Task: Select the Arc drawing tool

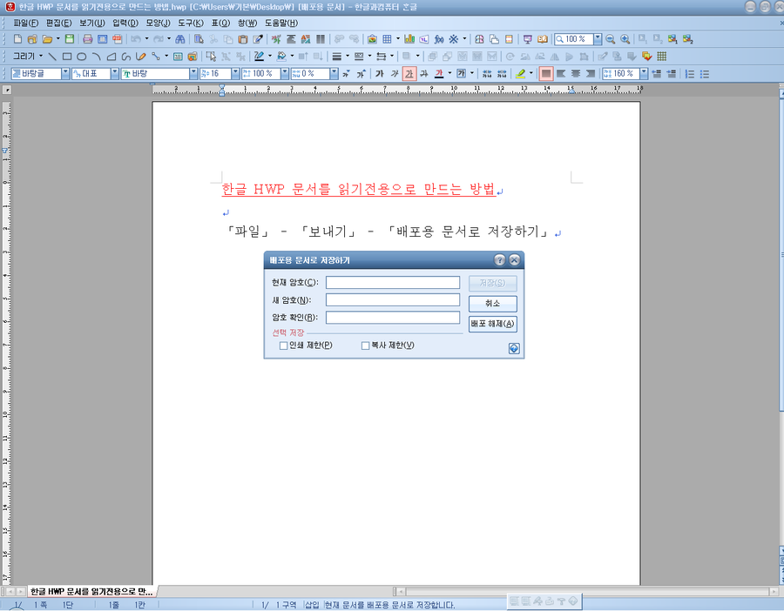Action: pos(97,57)
